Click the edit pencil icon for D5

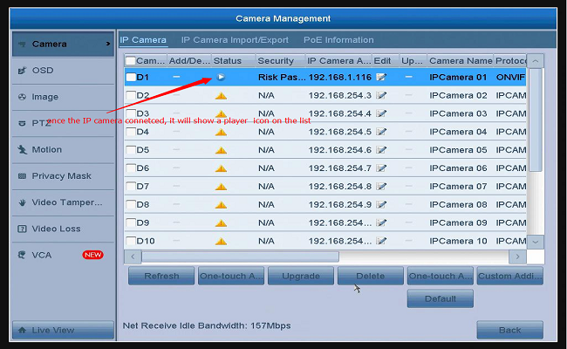point(381,150)
